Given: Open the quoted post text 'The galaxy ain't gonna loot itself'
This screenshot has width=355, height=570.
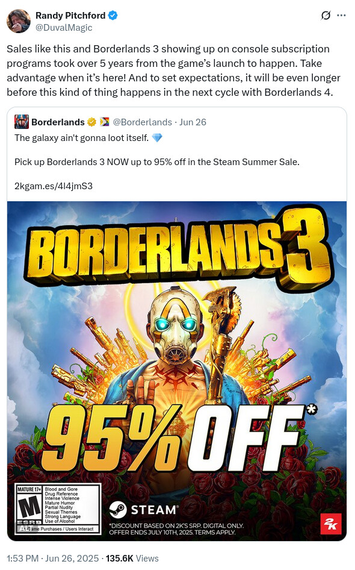Looking at the screenshot, I should (x=82, y=138).
